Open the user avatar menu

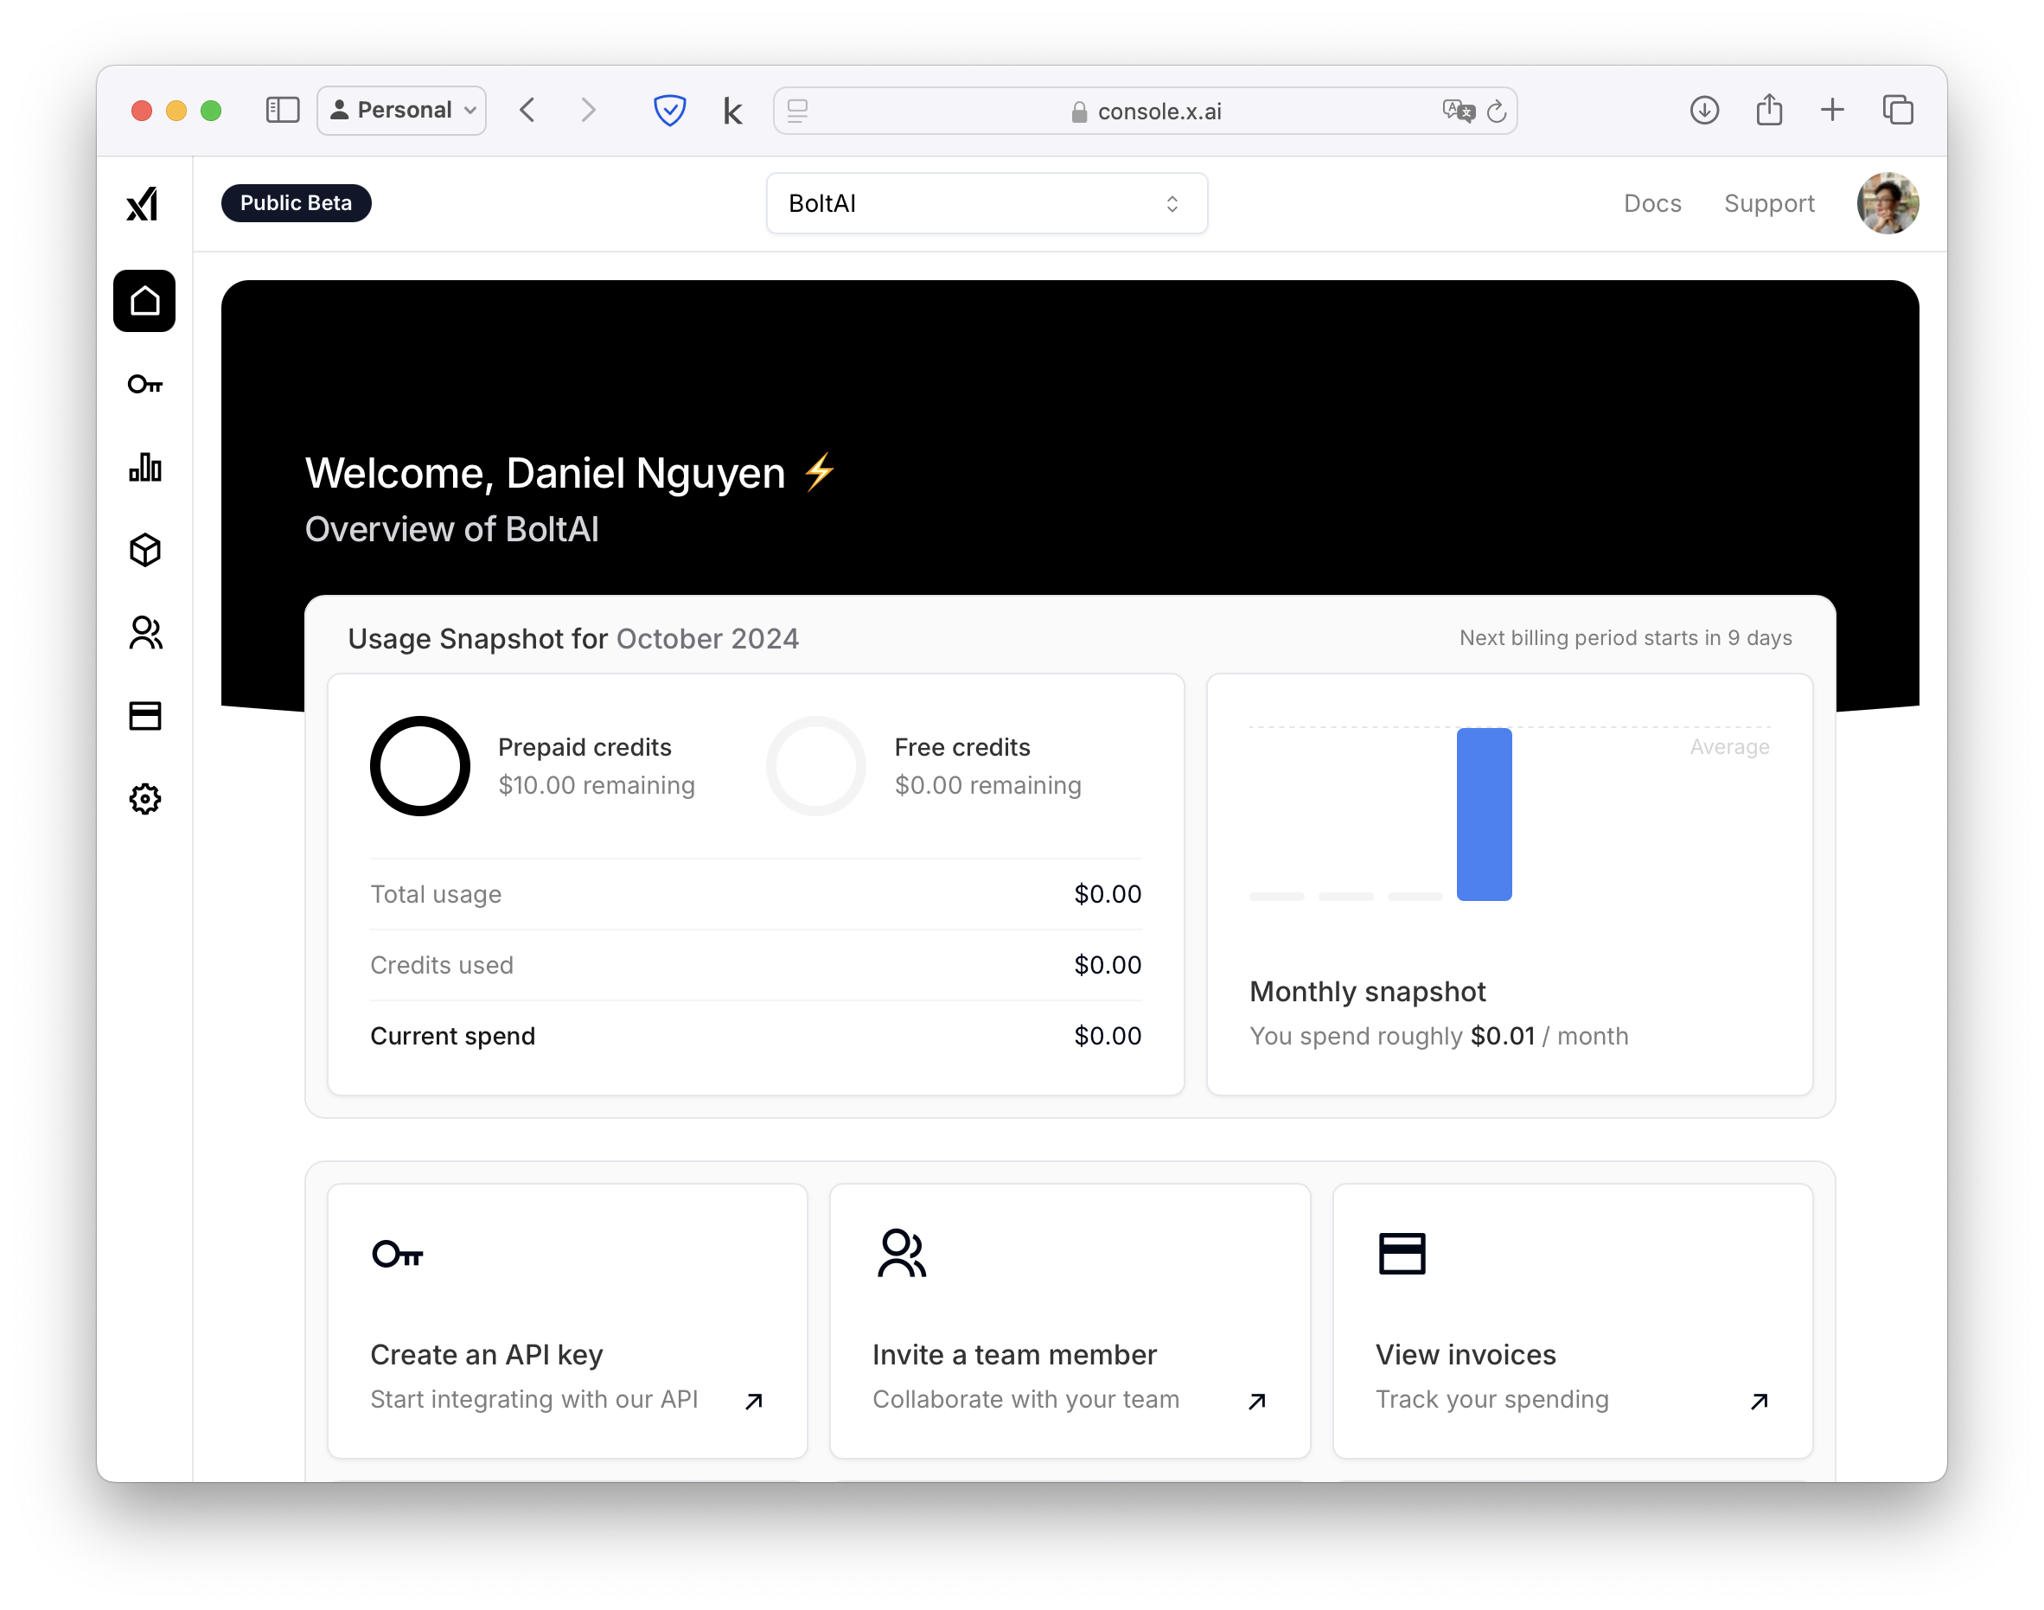click(x=1887, y=203)
